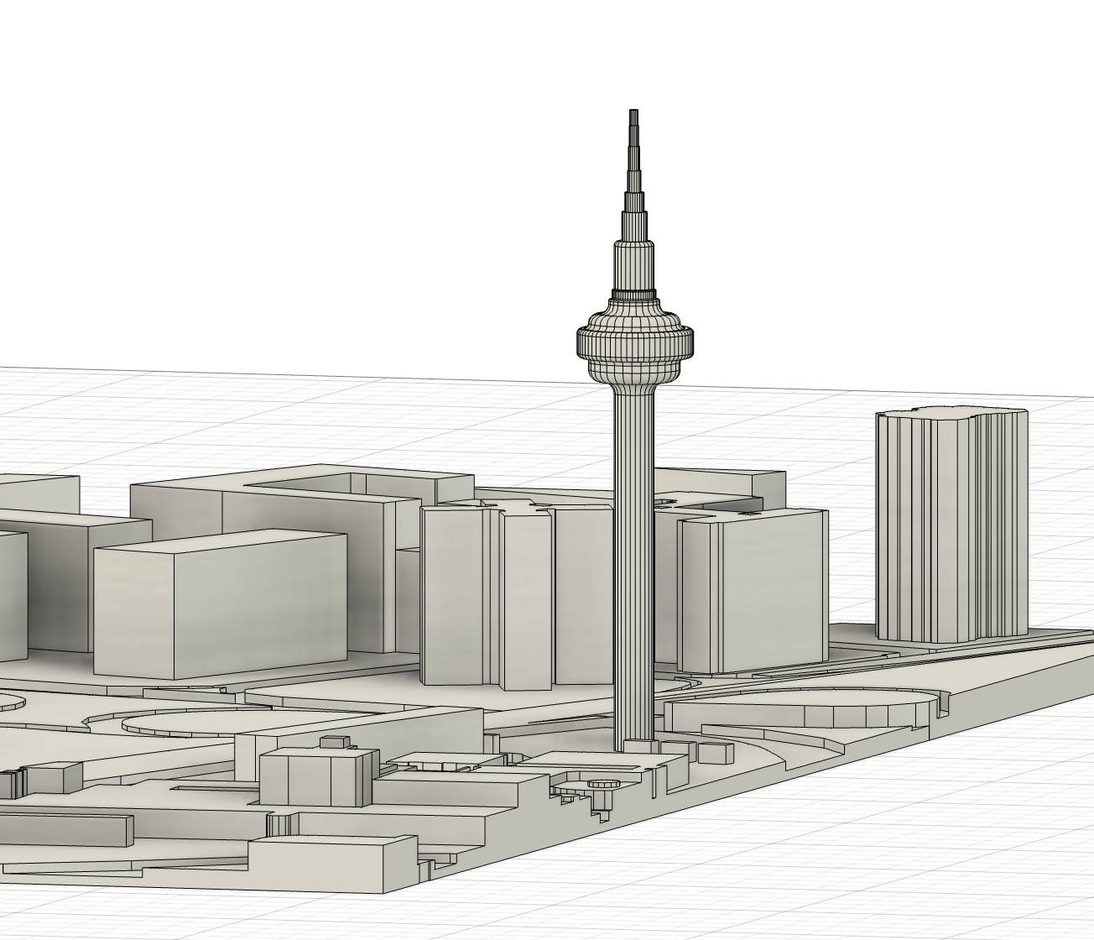Select the fluted cylindrical high-rise on the right
The height and width of the screenshot is (940, 1094).
(x=951, y=526)
